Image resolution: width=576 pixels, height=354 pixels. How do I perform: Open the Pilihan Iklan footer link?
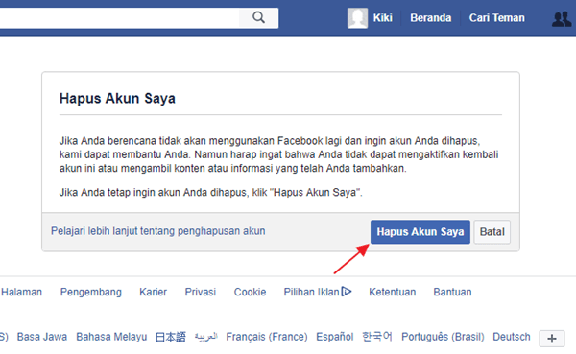pos(311,292)
